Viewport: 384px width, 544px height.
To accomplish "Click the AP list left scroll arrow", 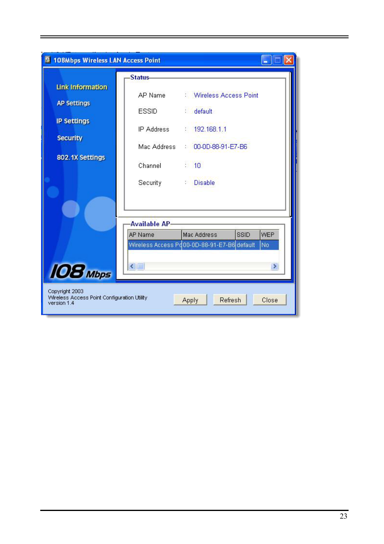I will [x=132, y=266].
